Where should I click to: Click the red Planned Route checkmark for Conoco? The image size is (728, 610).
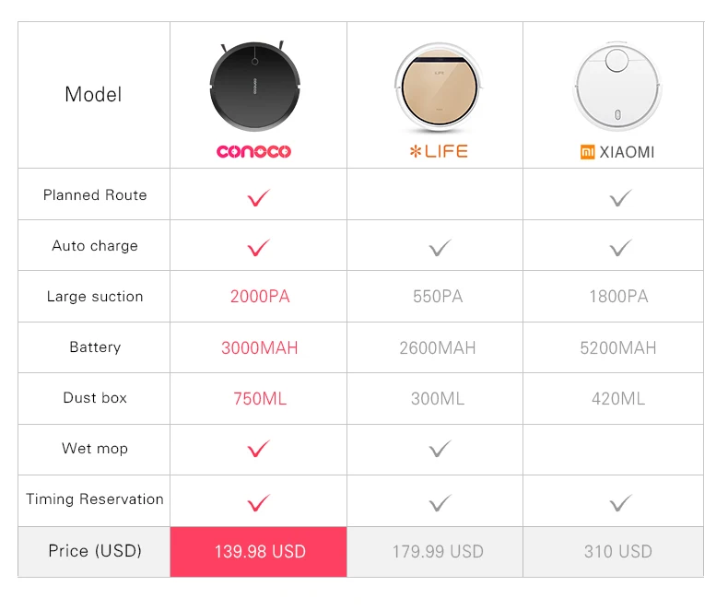click(258, 198)
